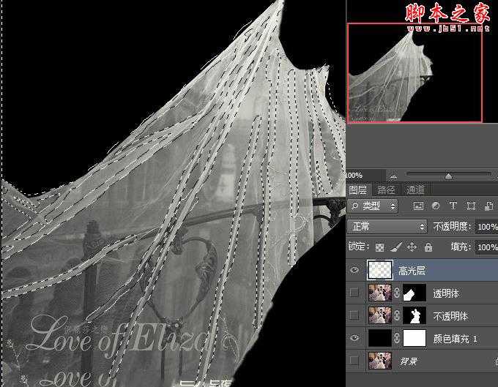Click the Navigator zoom slider handle
This screenshot has width=498, height=387.
click(448, 176)
